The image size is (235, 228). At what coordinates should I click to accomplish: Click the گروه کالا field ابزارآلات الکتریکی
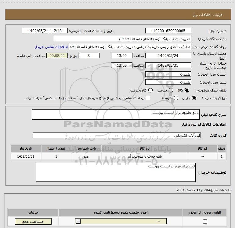(x=117, y=135)
